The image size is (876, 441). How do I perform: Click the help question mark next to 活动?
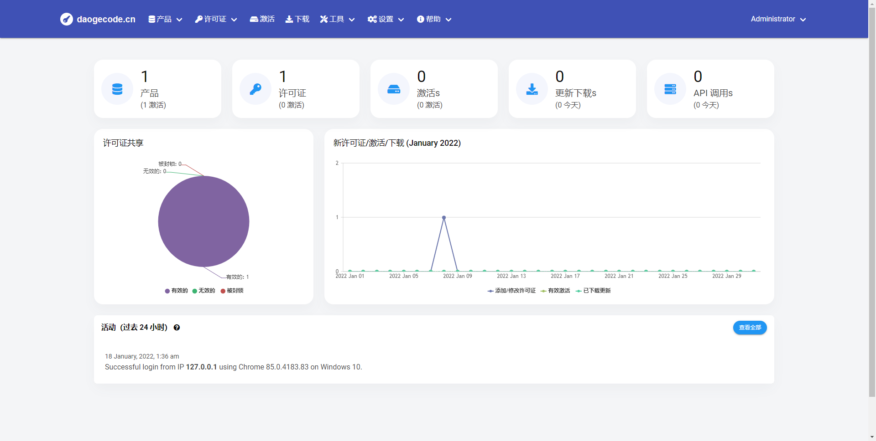(x=177, y=328)
